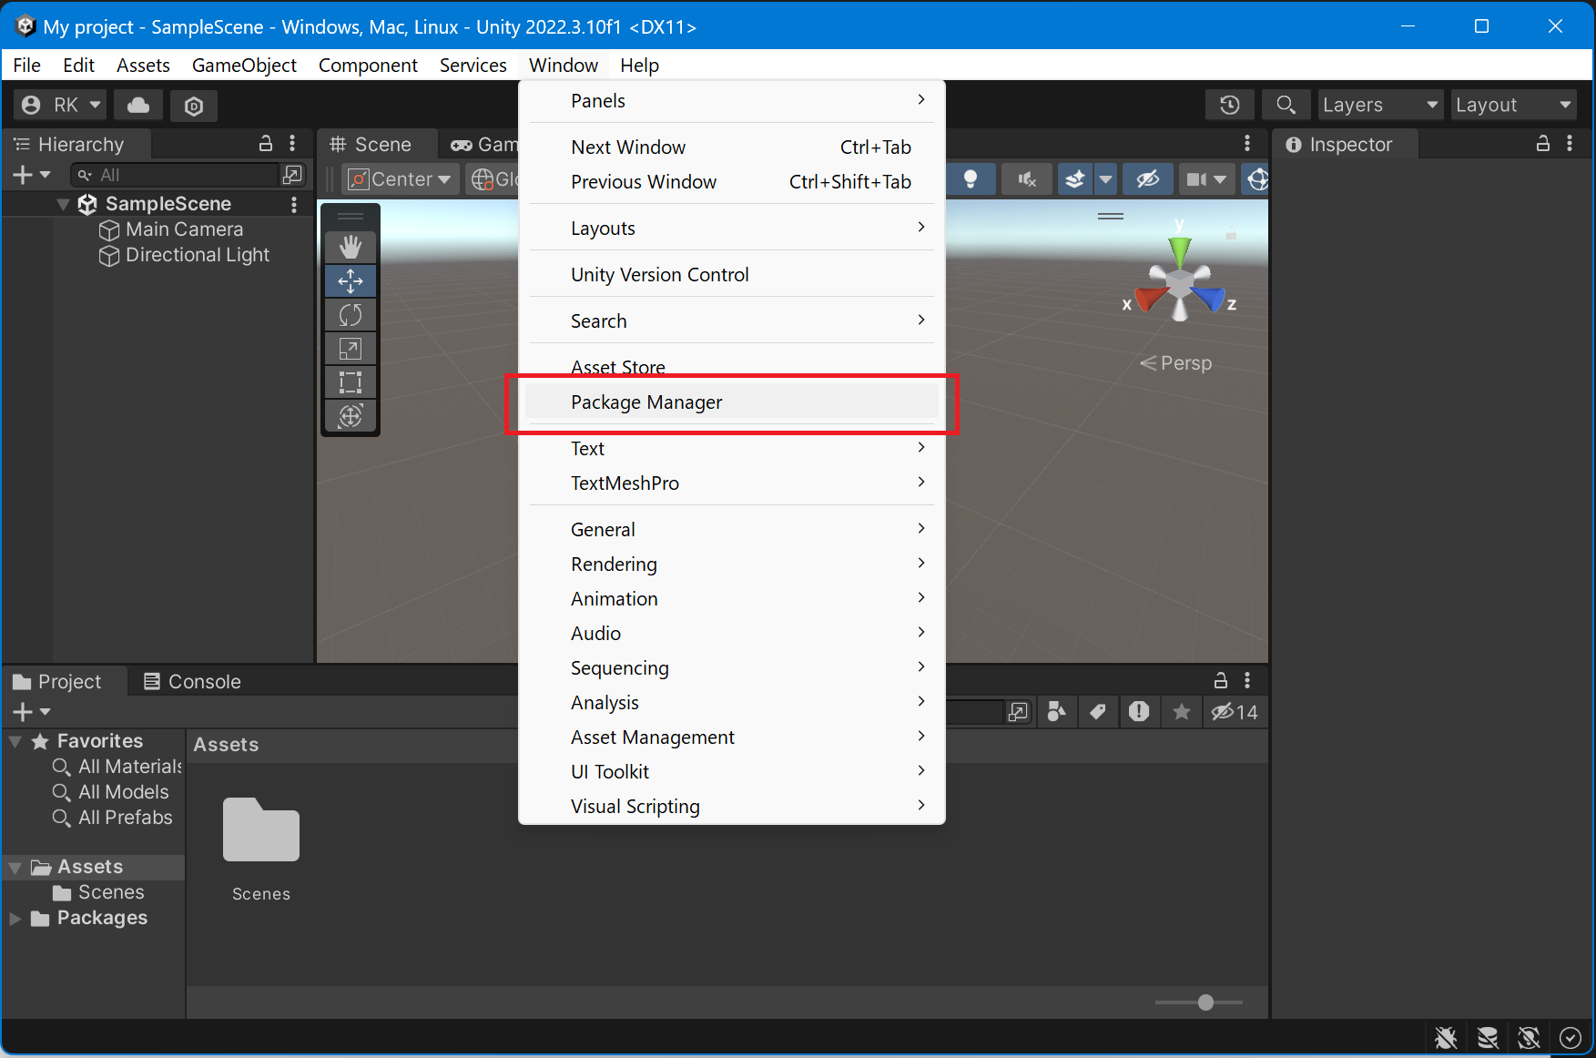
Task: Open the Layout dropdown
Action: coord(1512,105)
